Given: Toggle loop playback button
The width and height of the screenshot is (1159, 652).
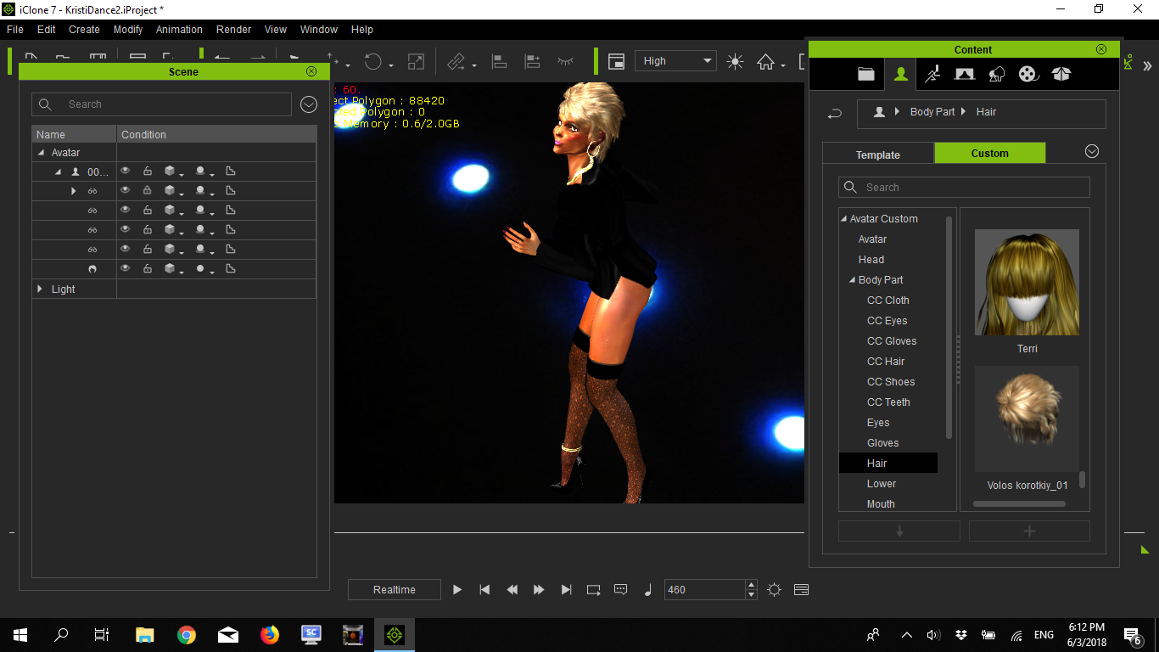Looking at the screenshot, I should coord(593,589).
